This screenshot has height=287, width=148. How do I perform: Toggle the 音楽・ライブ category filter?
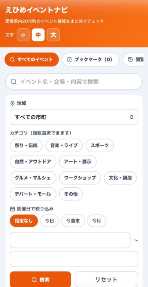64,146
